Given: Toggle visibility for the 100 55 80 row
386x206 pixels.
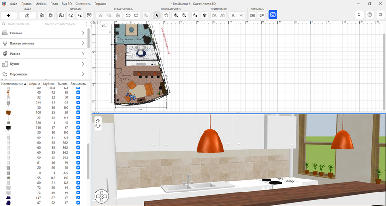Looking at the screenshot, I should (78, 112).
